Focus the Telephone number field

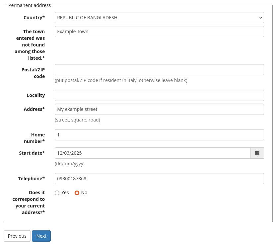(x=159, y=179)
